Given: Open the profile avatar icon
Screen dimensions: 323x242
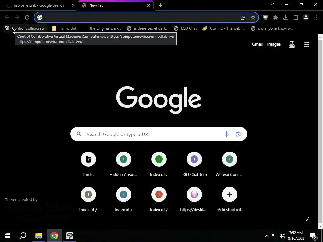Looking at the screenshot, I should click(x=306, y=18).
